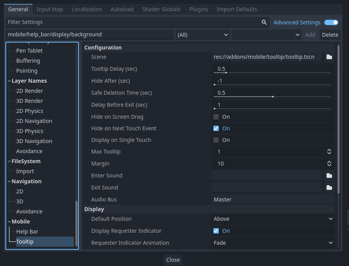Collapse the Layer Names tree section
The height and width of the screenshot is (266, 349).
[9, 81]
